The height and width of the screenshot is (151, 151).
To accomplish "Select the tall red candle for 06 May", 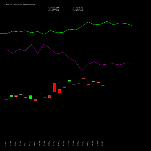I will pyautogui.click(x=55, y=87).
